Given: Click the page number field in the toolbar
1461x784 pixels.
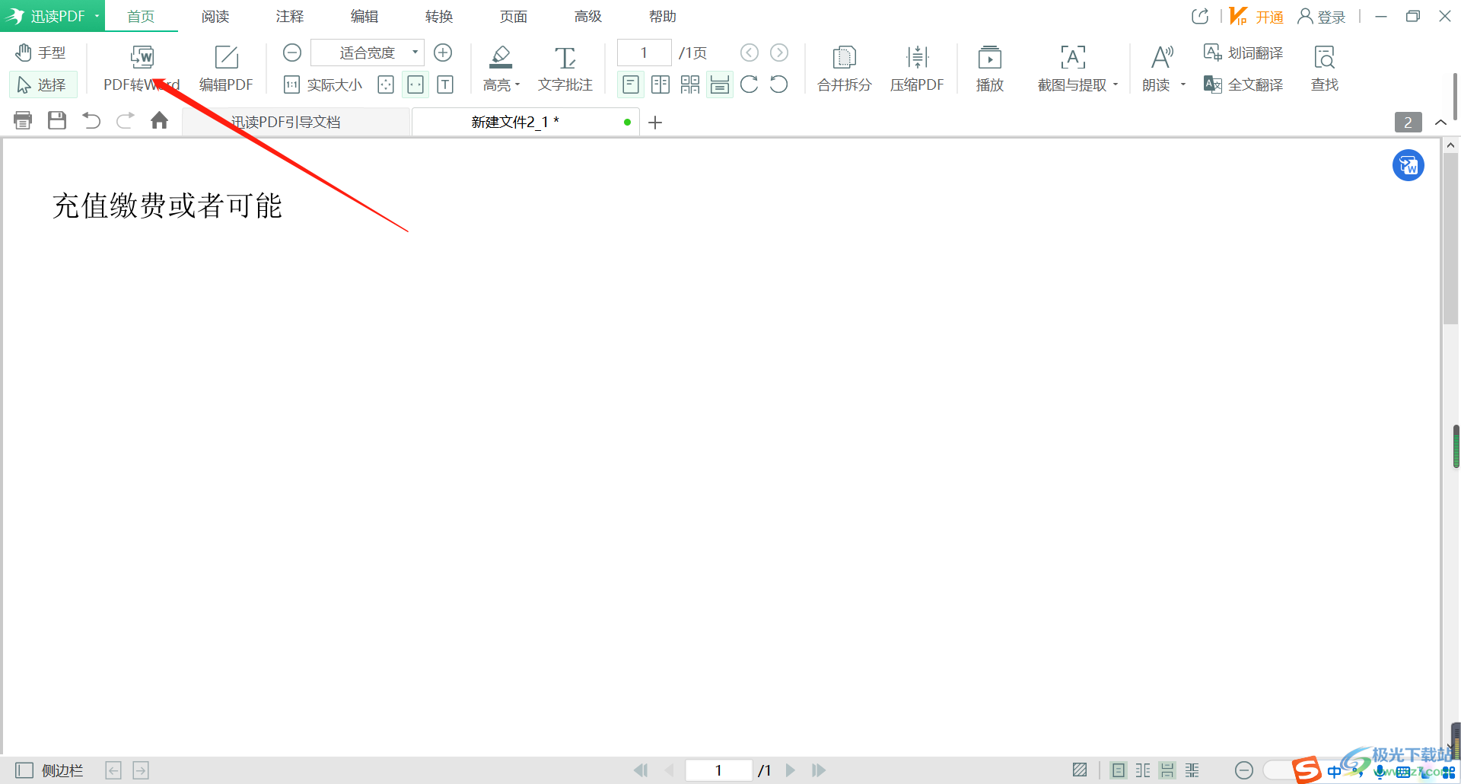Looking at the screenshot, I should point(644,53).
